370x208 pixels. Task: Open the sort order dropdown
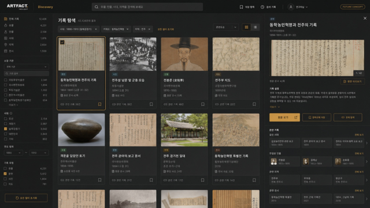tap(225, 27)
